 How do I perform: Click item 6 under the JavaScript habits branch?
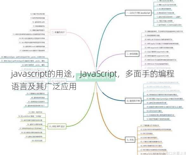(164, 21)
